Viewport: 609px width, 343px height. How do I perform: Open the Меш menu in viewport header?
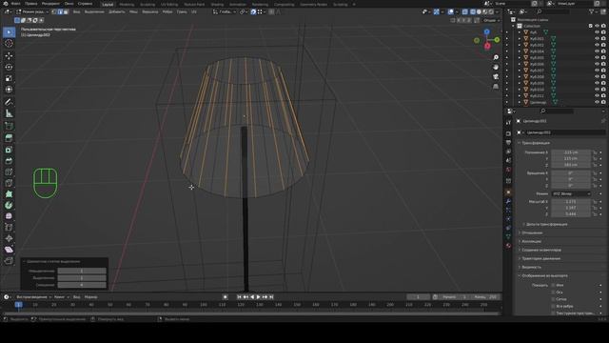[x=133, y=12]
